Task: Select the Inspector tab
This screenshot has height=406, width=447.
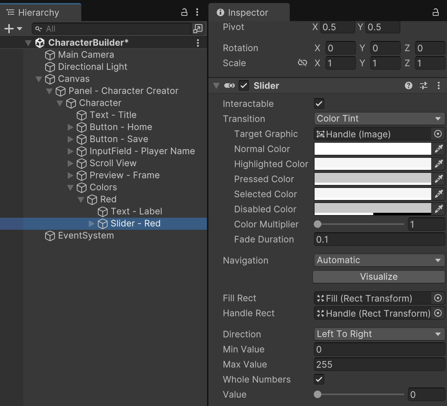Action: coord(248,12)
